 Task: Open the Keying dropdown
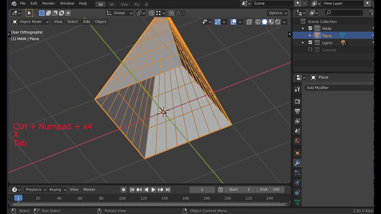click(57, 190)
